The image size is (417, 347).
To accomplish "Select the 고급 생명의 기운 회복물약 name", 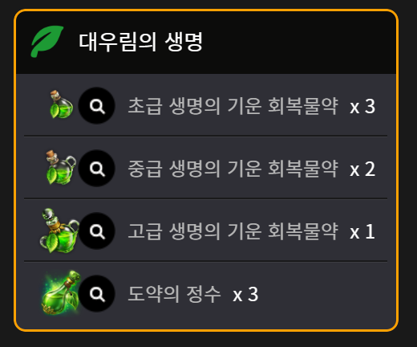I will point(233,231).
